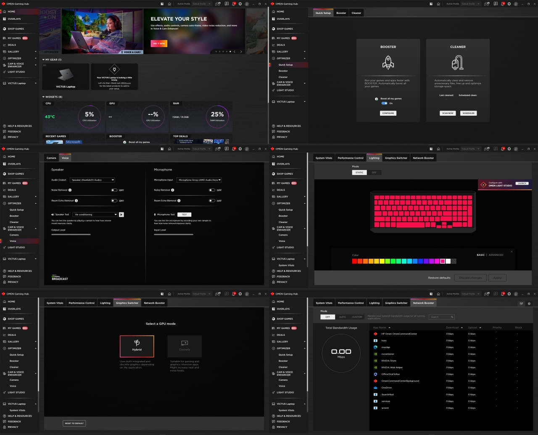Screen dimensions: 538x435
Task: Click info icon beside Speaker Noise Removal
Action: (70, 190)
